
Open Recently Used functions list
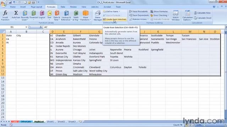25,16
